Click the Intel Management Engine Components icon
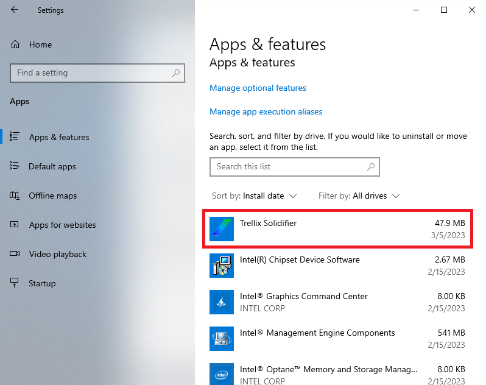 [222, 338]
